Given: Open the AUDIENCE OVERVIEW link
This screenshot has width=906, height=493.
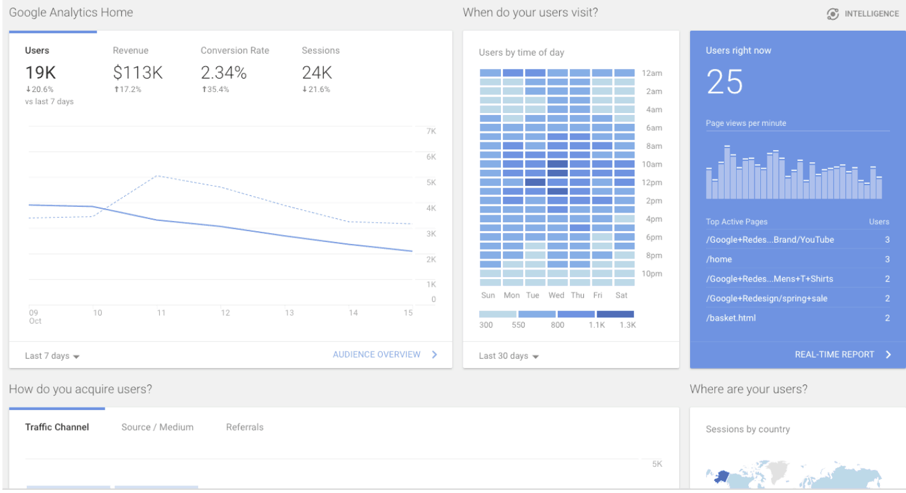Looking at the screenshot, I should 376,354.
